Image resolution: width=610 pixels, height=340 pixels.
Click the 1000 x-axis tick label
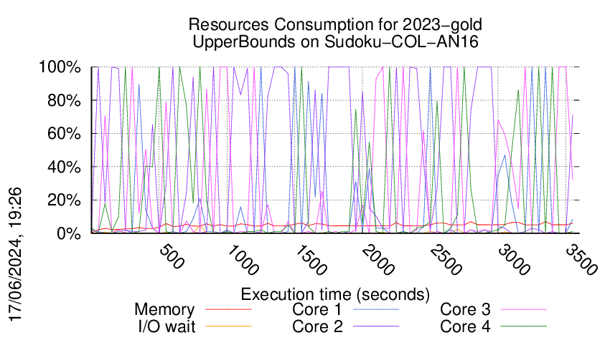(242, 260)
